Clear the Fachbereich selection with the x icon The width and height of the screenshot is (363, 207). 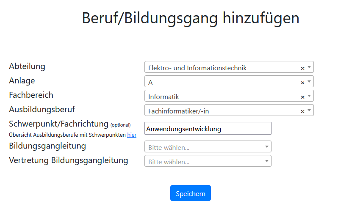tap(302, 97)
